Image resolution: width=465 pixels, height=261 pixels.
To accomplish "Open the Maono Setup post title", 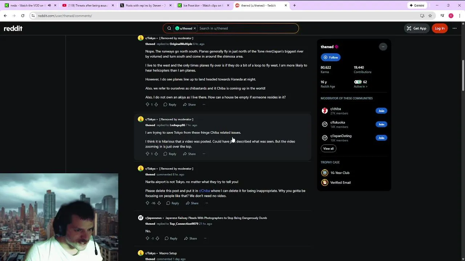I will click(x=168, y=253).
